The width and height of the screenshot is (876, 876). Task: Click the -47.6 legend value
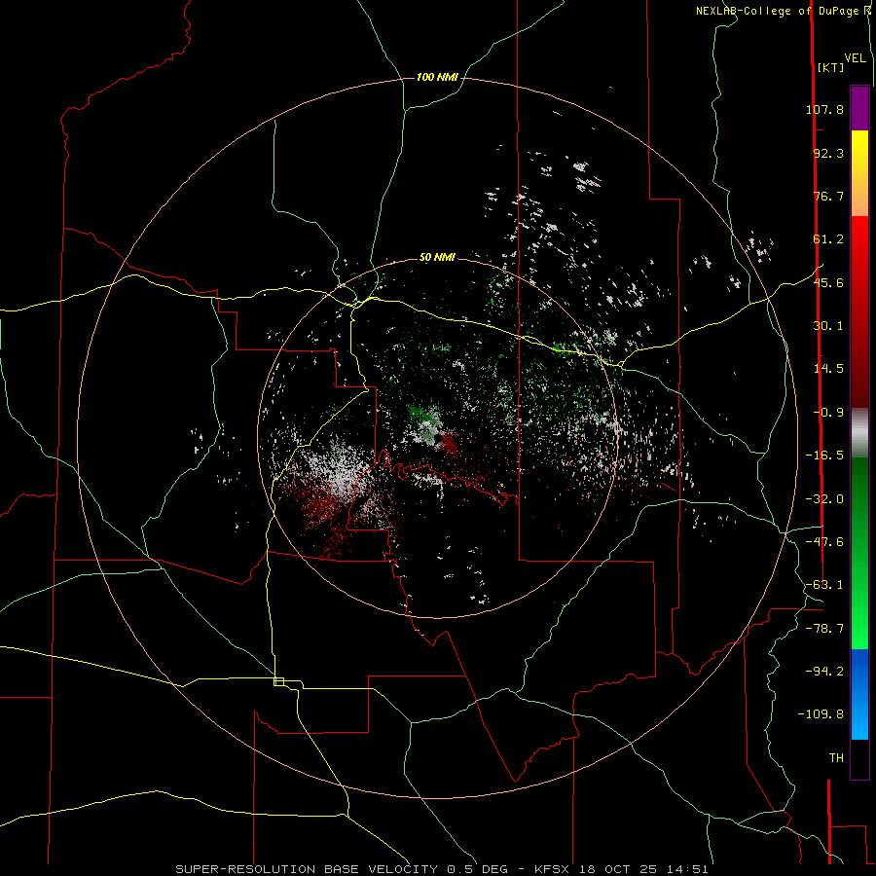[x=824, y=542]
